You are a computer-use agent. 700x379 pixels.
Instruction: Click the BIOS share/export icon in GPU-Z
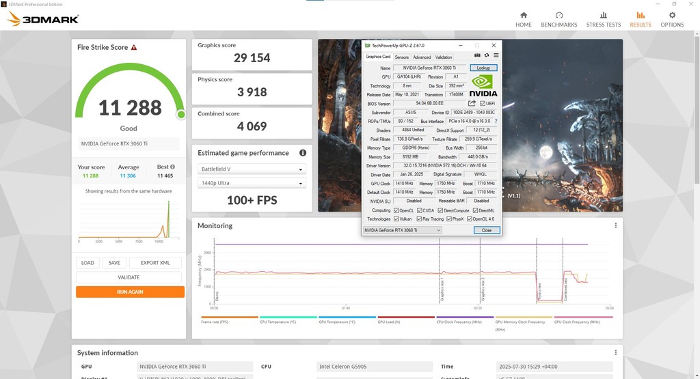[472, 103]
